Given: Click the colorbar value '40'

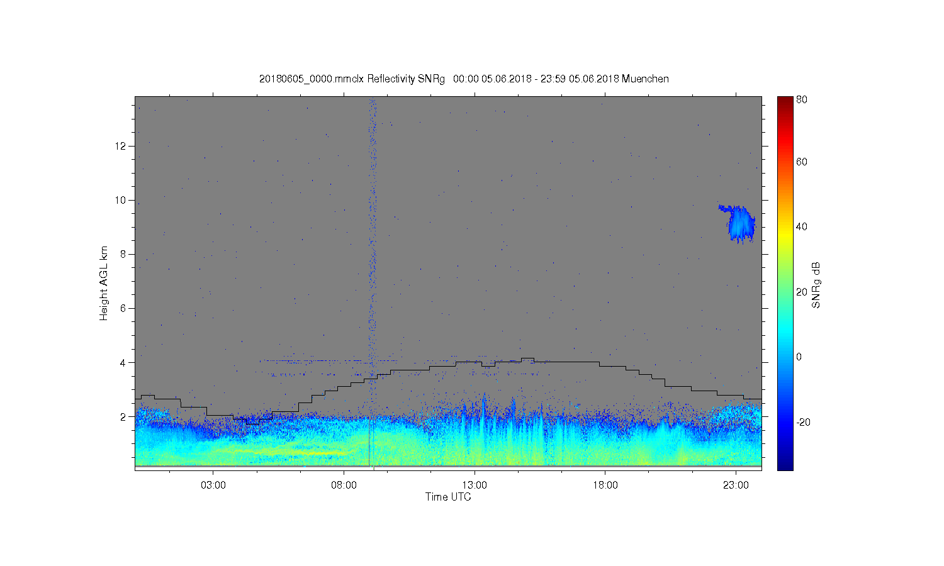Looking at the screenshot, I should [x=801, y=226].
